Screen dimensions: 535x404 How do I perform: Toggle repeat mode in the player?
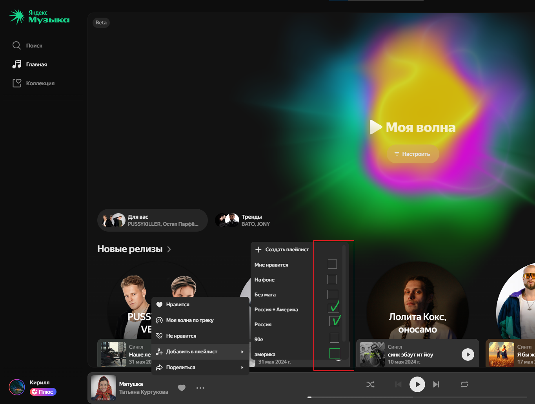(464, 384)
